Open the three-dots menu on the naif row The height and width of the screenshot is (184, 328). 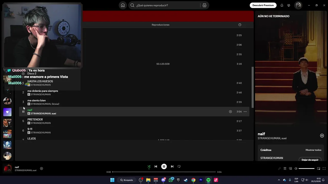(245, 112)
